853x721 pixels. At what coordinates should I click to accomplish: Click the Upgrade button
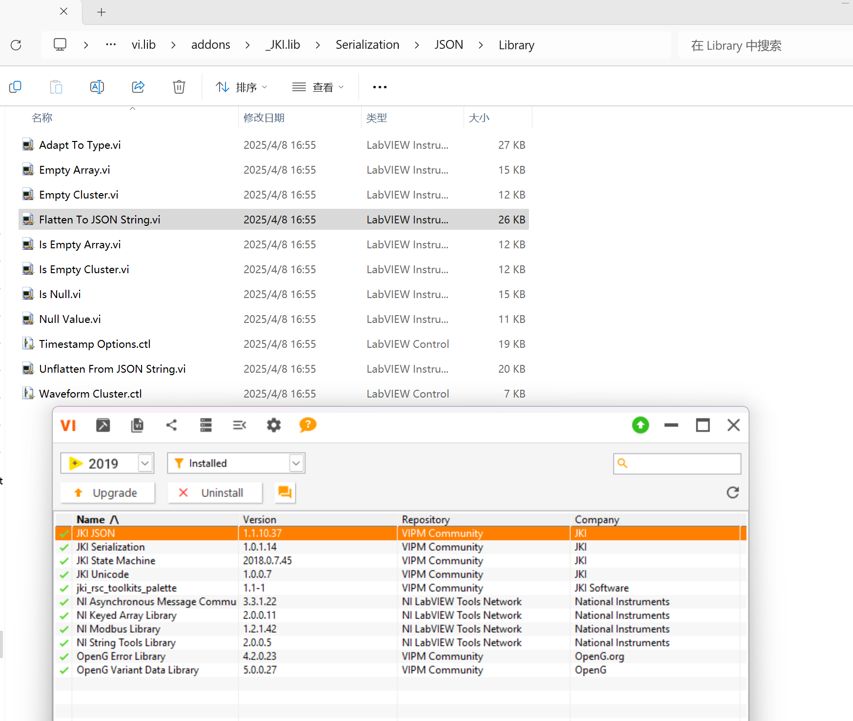click(107, 493)
